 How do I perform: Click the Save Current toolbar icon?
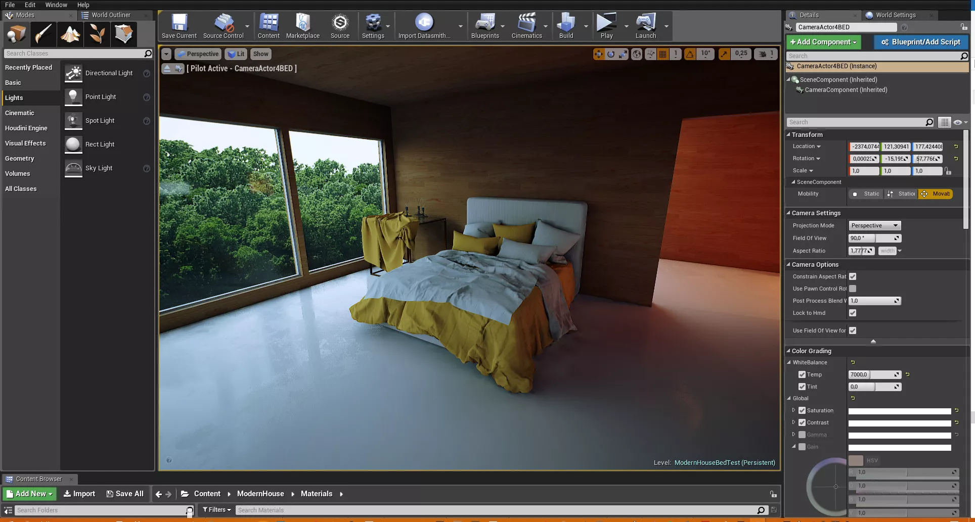pyautogui.click(x=179, y=26)
